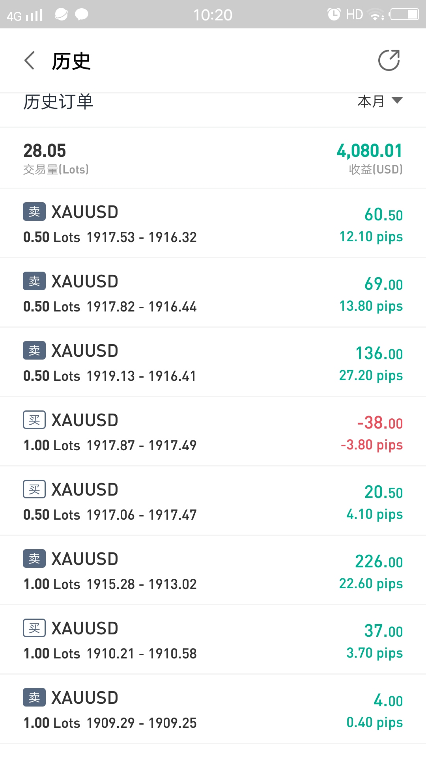Tap the back arrow icon
The height and width of the screenshot is (757, 426).
coord(30,61)
